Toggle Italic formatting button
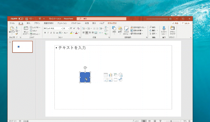 coord(48,33)
